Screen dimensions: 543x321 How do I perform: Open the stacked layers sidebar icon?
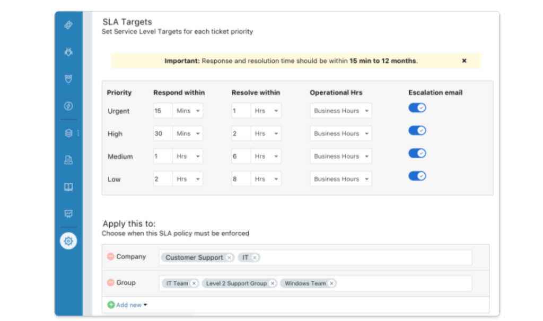(68, 133)
